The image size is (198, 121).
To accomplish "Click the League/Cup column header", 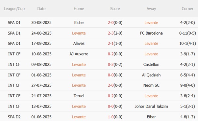I will click(x=14, y=9).
